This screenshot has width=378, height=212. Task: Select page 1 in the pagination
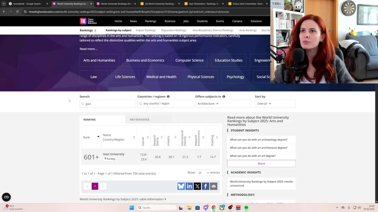pos(95,186)
